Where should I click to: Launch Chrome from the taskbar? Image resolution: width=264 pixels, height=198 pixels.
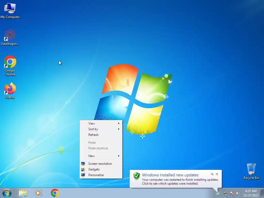(x=55, y=193)
